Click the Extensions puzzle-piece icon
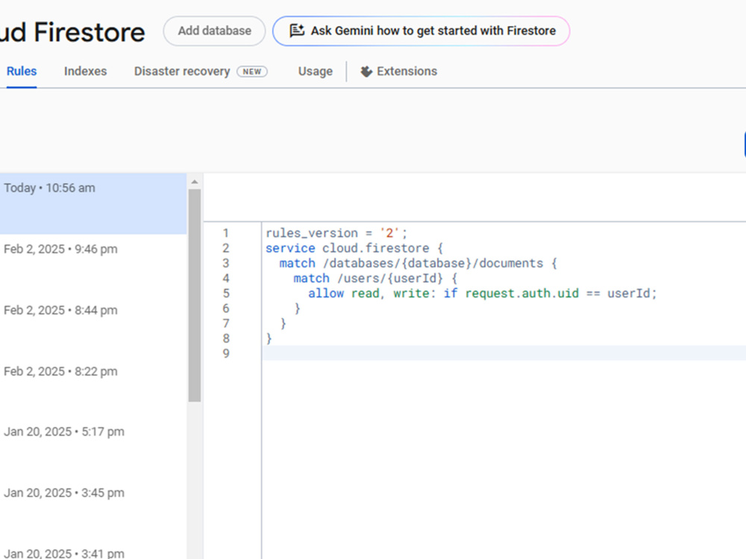Screen dimensions: 746x559 366,71
